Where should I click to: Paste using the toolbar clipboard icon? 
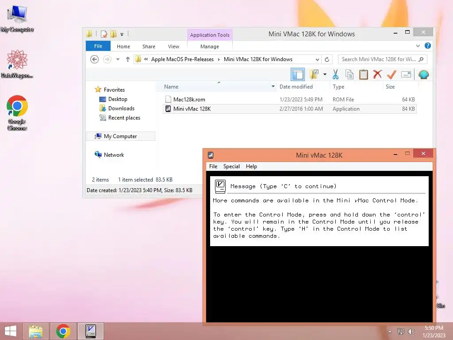tap(364, 74)
